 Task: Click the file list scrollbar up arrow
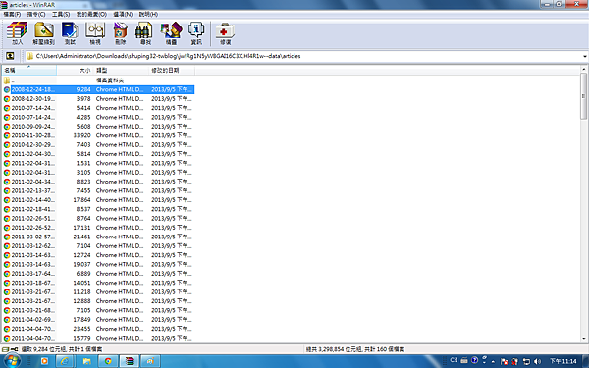coord(583,69)
